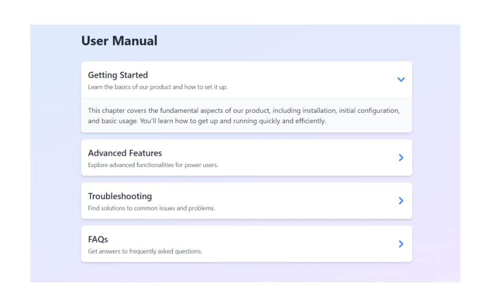Viewport: 491px width, 307px height.
Task: Click the Troubleshooting right arrow icon
Action: 401,201
